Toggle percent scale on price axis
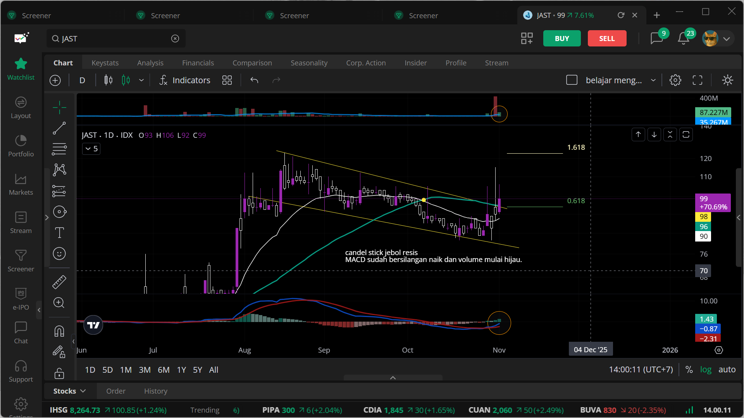This screenshot has width=744, height=418. [689, 370]
